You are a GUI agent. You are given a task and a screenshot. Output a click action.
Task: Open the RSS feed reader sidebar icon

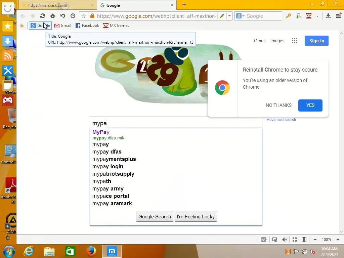coord(8,56)
